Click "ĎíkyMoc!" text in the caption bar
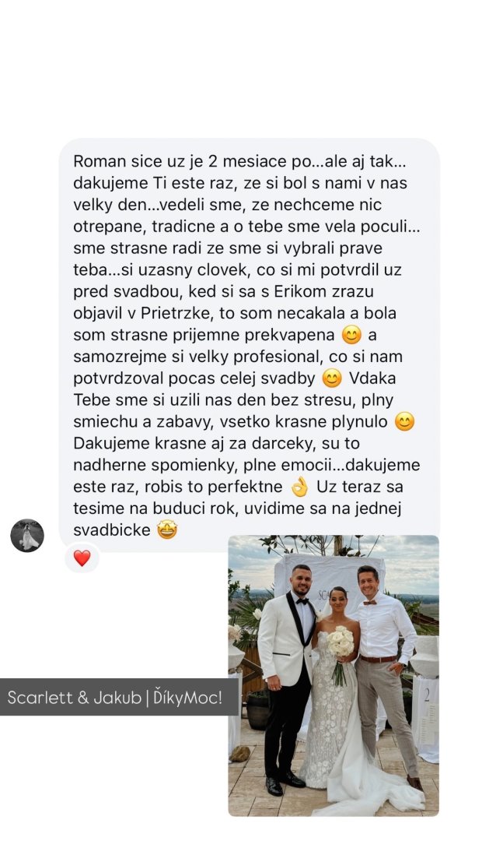This screenshot has width=489, height=841. tap(187, 697)
